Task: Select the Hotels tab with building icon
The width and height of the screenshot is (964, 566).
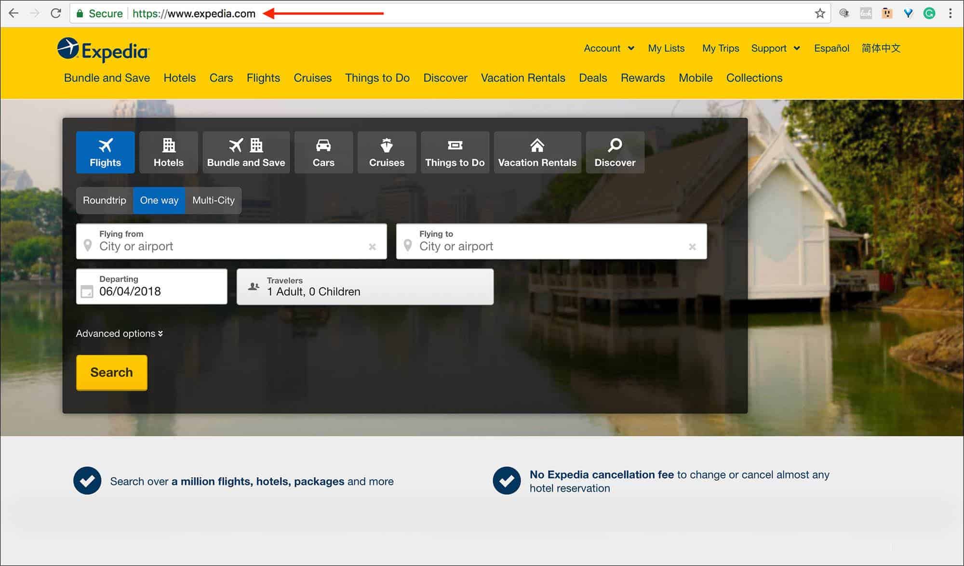Action: pos(169,152)
